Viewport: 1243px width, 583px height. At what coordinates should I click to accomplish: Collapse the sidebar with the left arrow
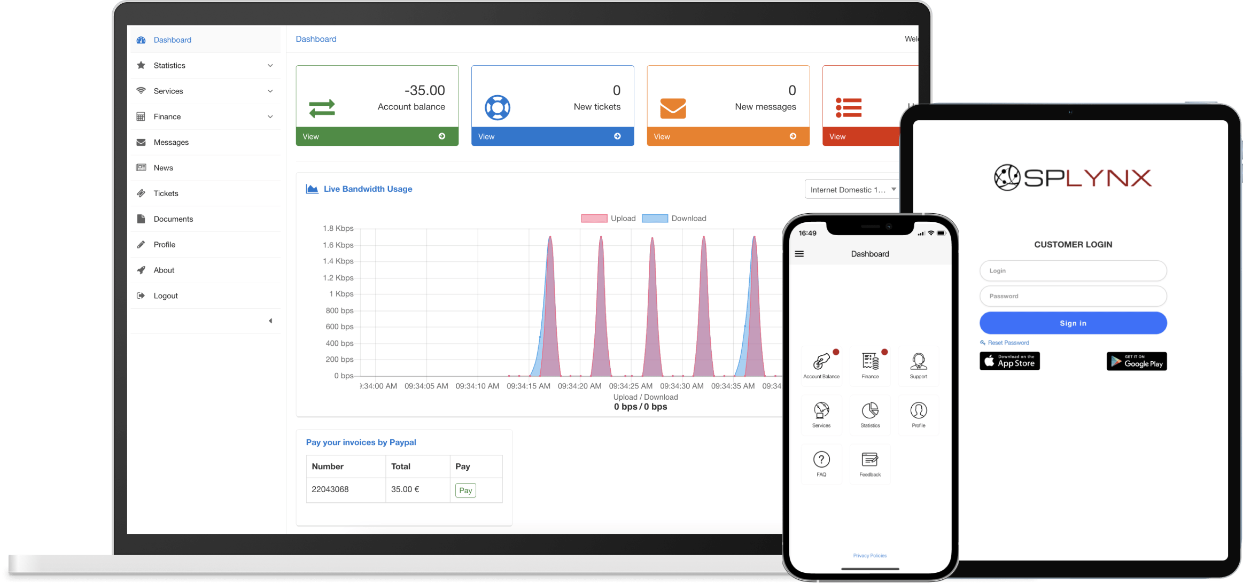pos(270,321)
